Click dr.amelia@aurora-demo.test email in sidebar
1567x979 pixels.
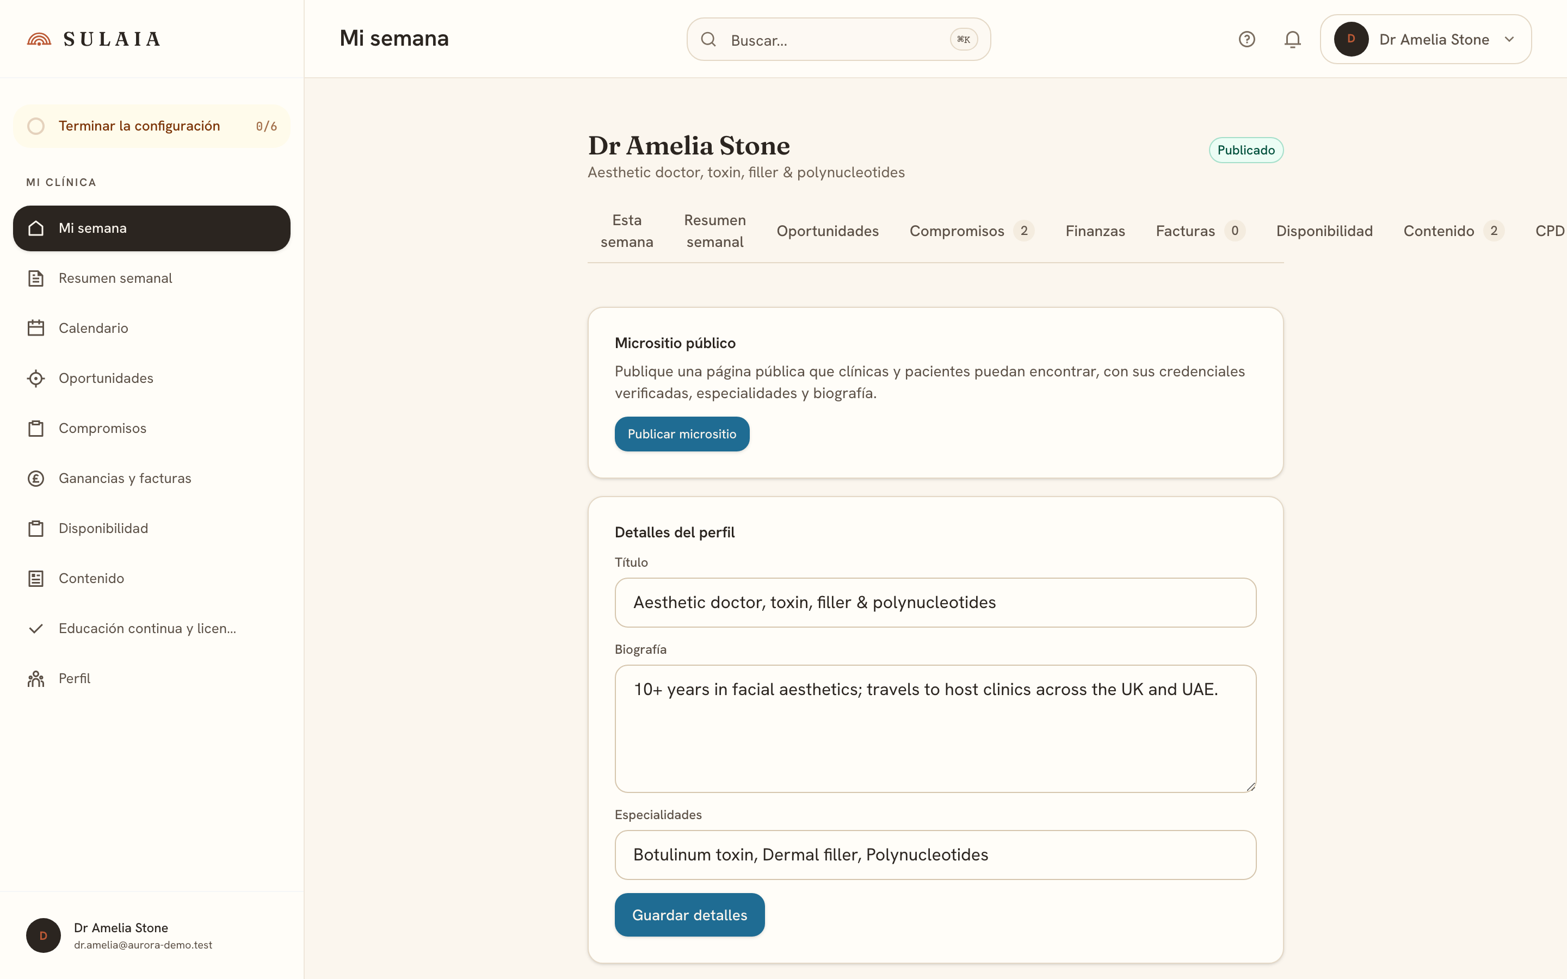(143, 945)
